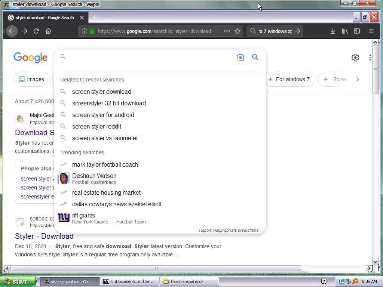The height and width of the screenshot is (287, 383).
Task: Bookmark this page with the star
Action: click(238, 31)
